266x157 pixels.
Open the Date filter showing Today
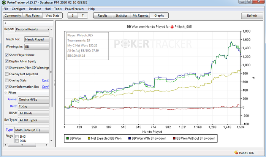pos(33,106)
